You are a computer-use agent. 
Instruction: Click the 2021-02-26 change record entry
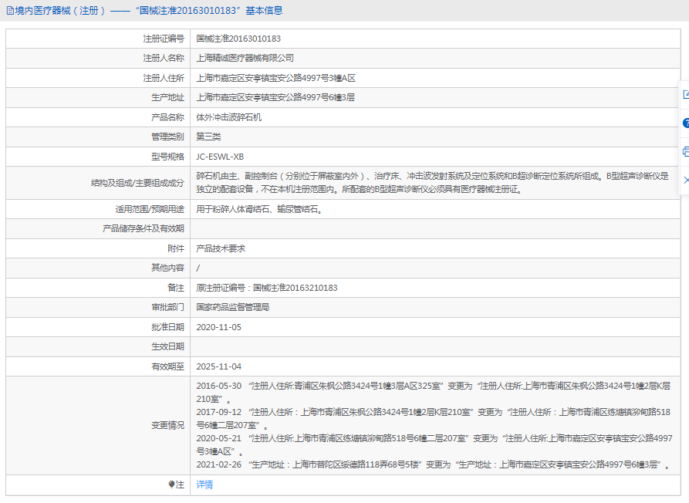click(432, 465)
